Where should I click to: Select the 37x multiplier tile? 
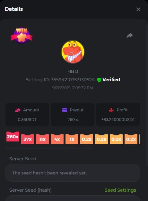(x=28, y=139)
